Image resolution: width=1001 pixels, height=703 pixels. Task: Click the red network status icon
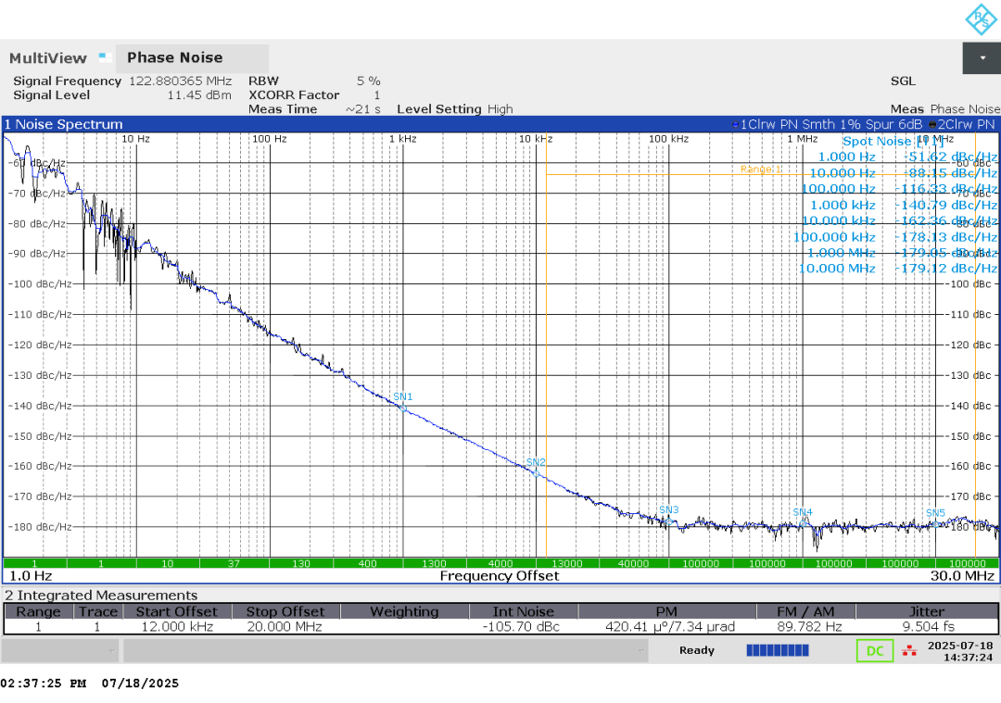909,650
